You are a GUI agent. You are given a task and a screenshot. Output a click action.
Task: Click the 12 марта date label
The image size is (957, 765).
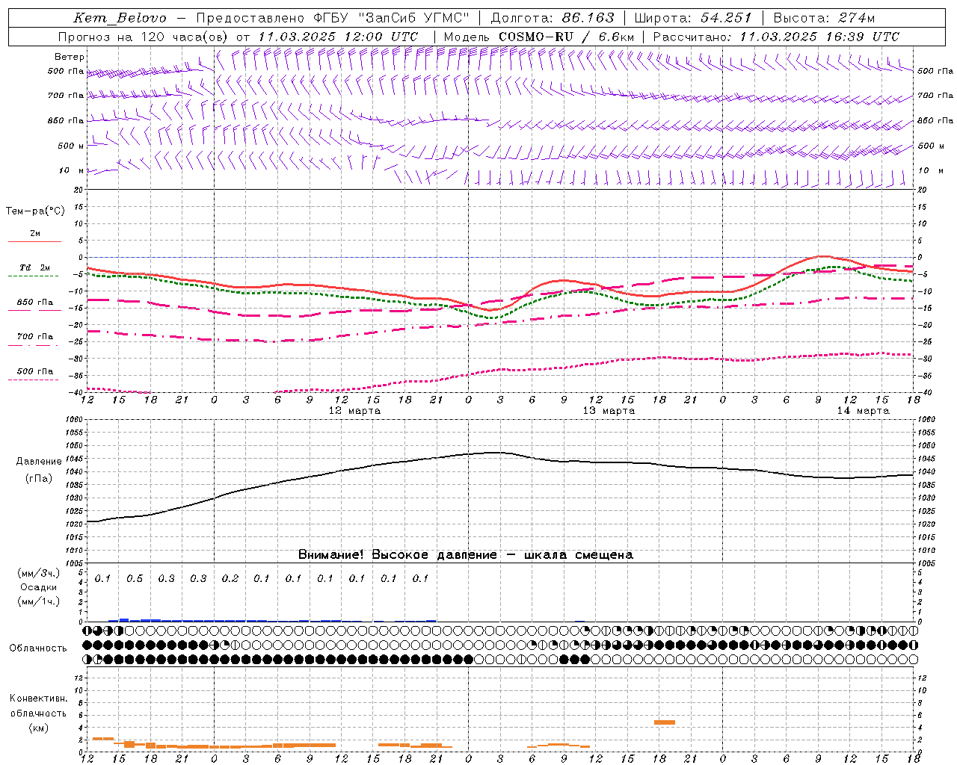[355, 411]
